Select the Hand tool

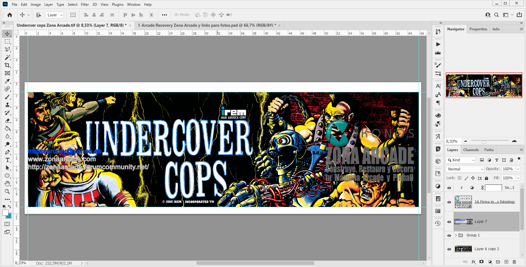pos(7,184)
